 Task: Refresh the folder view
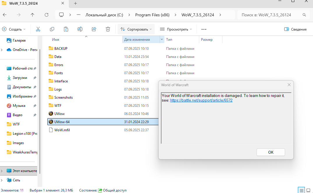pos(47,15)
